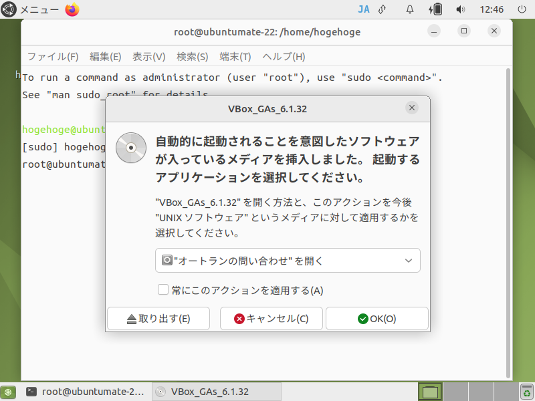
Task: Open the MATE メニュー
Action: [x=27, y=9]
